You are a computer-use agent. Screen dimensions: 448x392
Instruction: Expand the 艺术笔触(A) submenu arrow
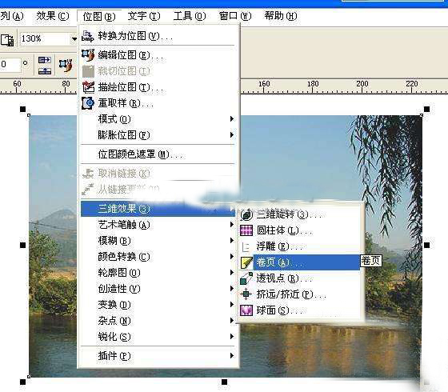(x=232, y=225)
